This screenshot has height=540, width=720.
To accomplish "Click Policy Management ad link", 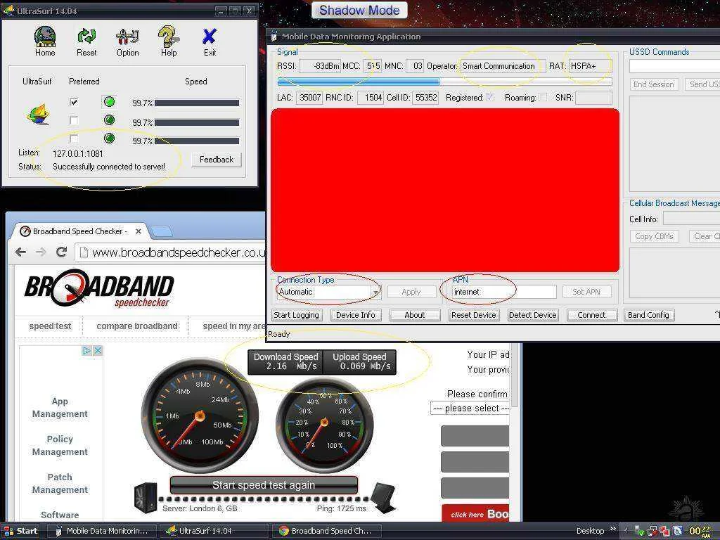I will (60, 445).
